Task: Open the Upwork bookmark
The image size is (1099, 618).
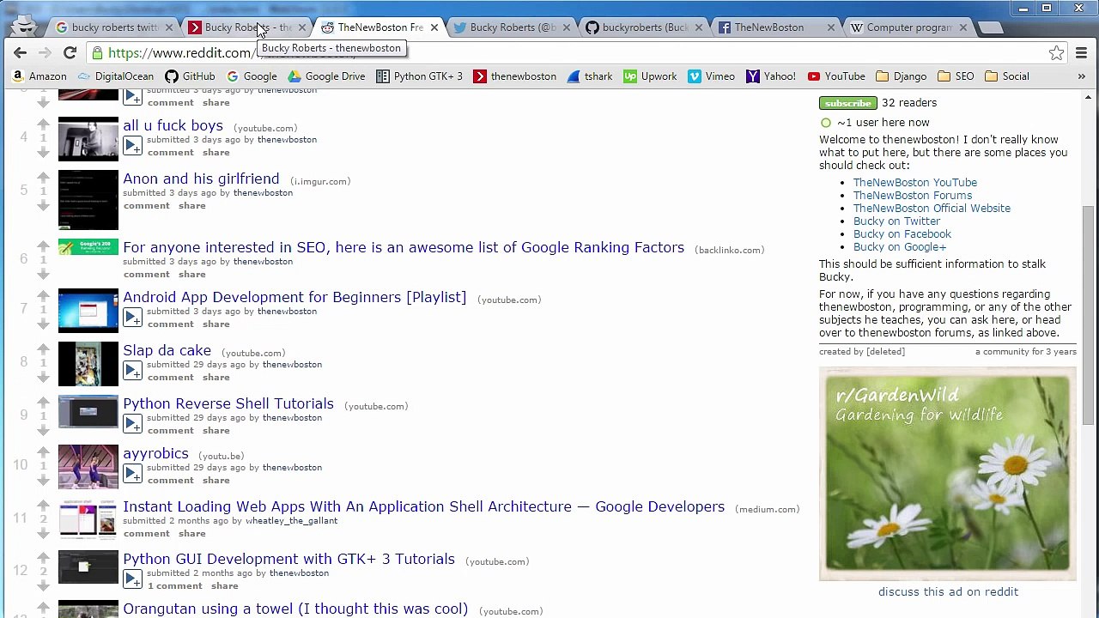Action: tap(650, 76)
